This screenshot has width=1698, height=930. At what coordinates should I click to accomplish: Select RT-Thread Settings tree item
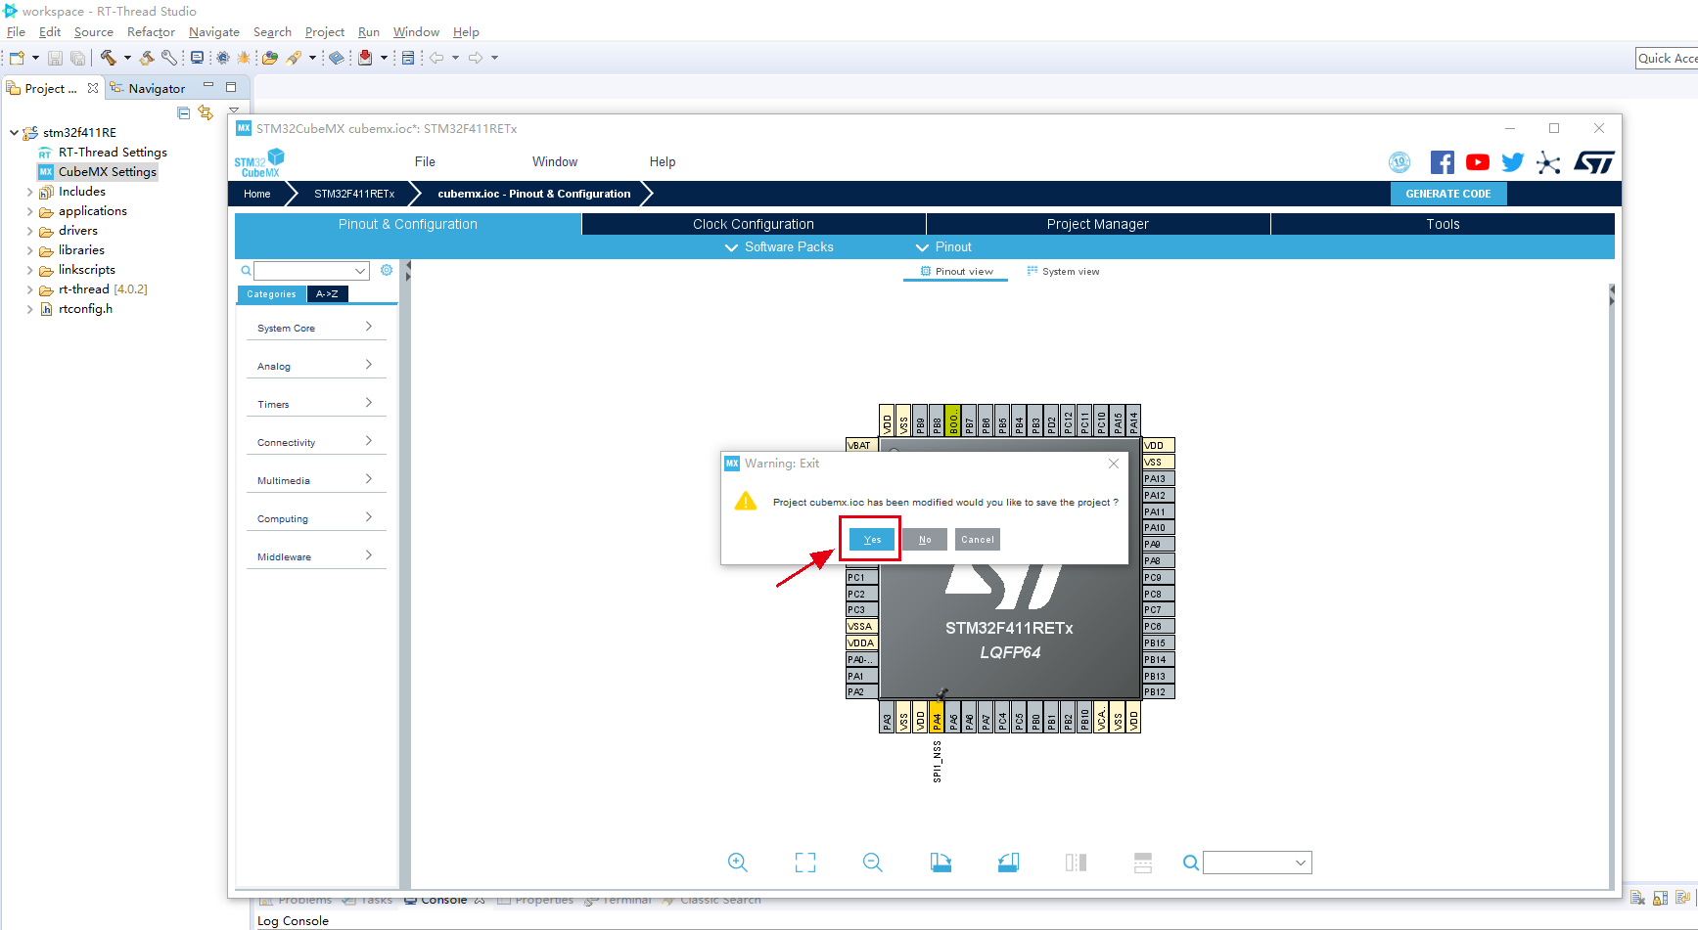point(103,153)
